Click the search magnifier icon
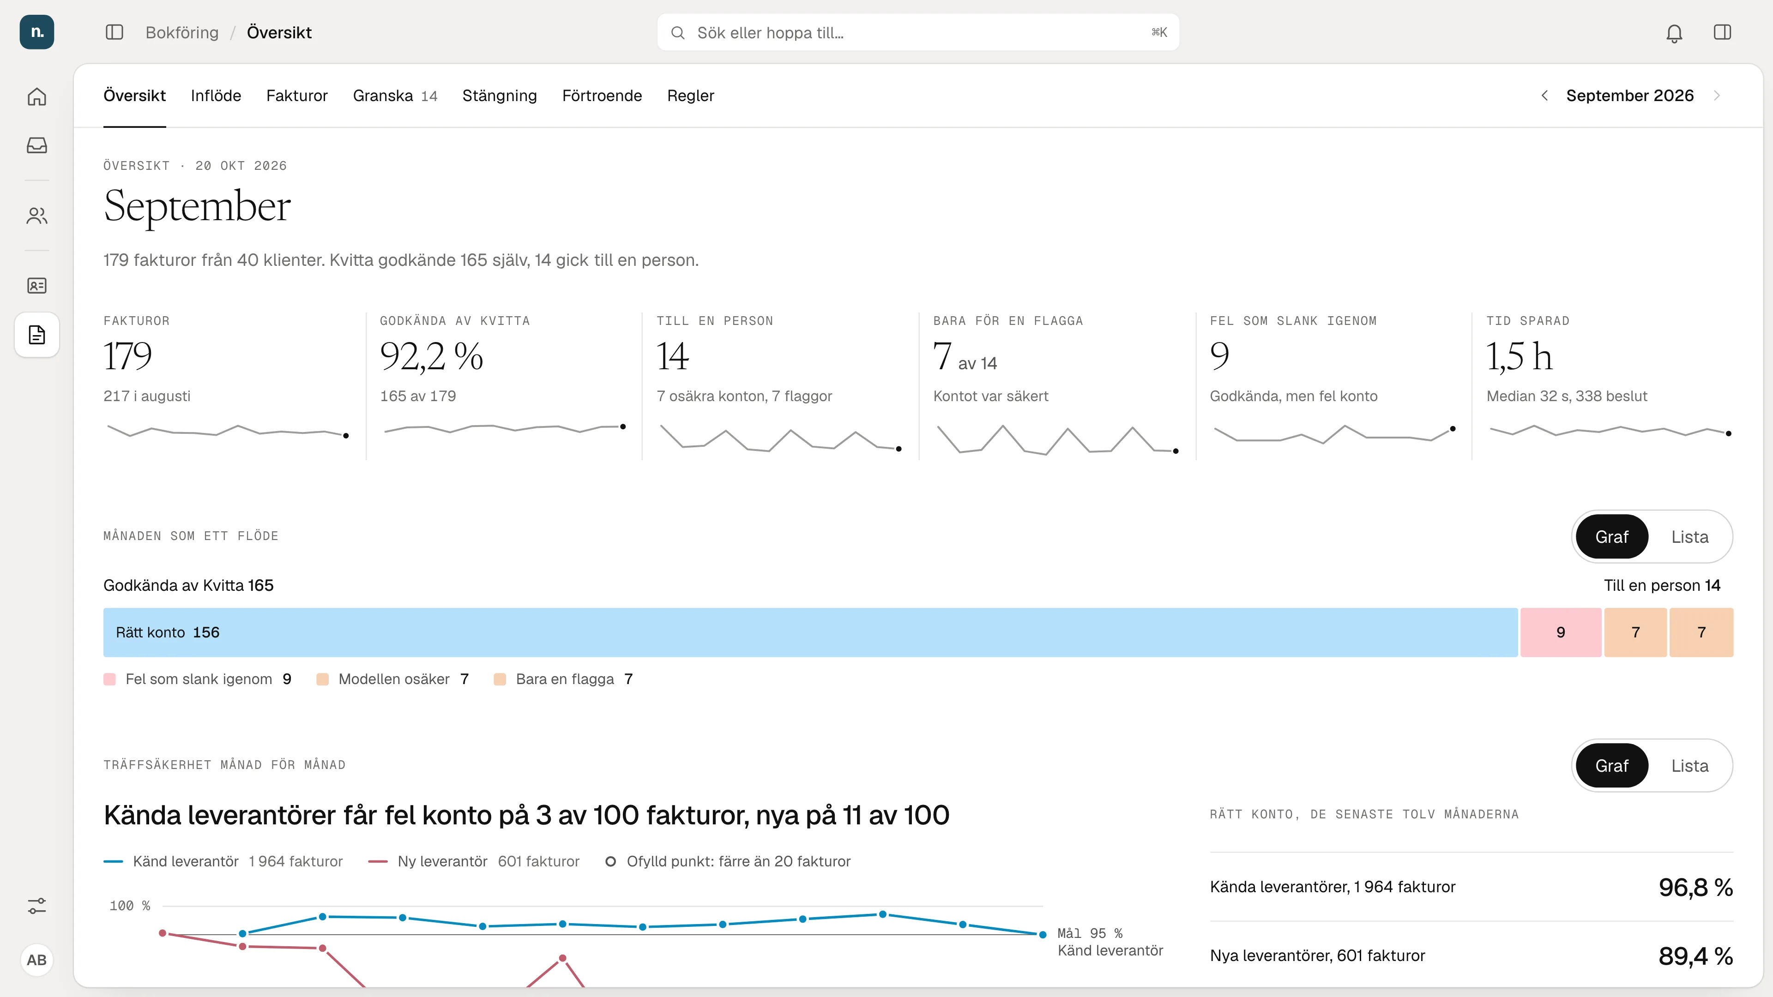1773x997 pixels. pyautogui.click(x=677, y=33)
